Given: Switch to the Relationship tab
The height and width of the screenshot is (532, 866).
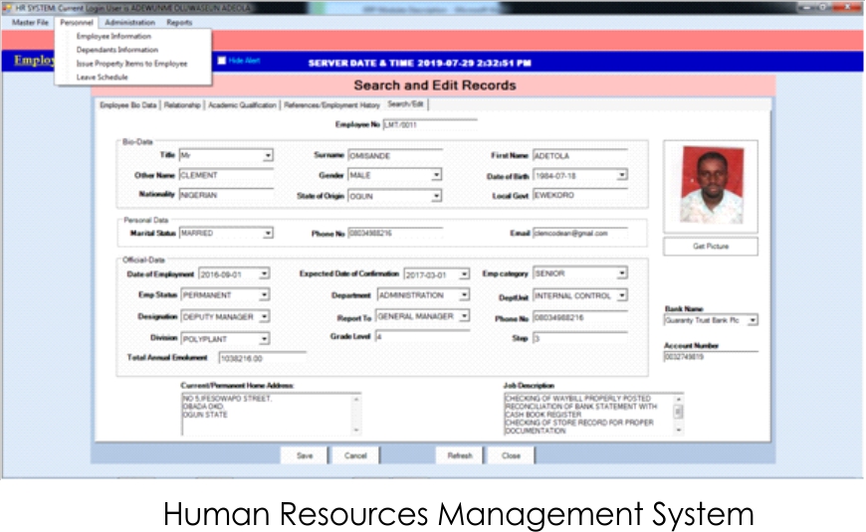Looking at the screenshot, I should [x=182, y=105].
